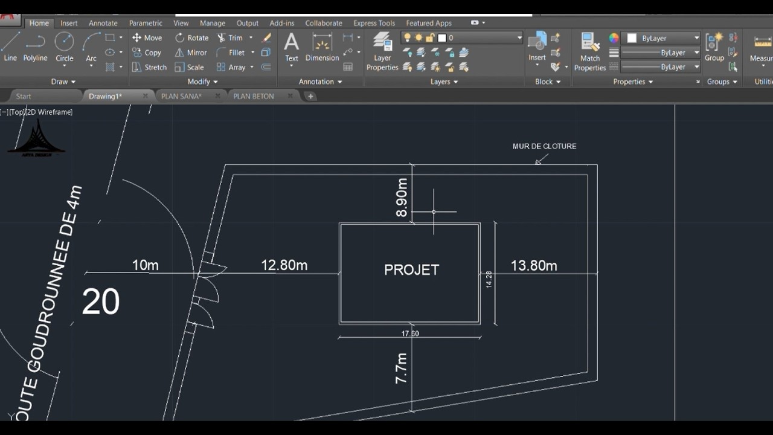Click the Erase tool icon
The image size is (773, 435).
(266, 37)
